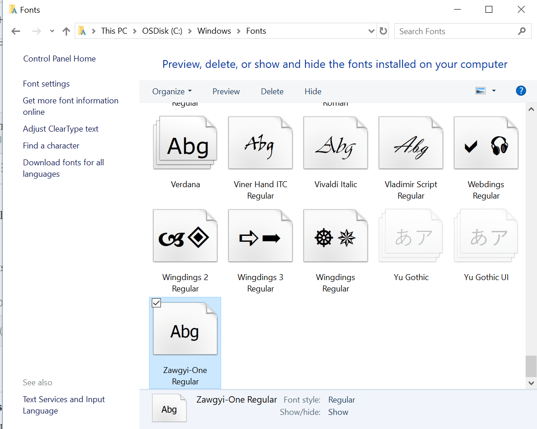The width and height of the screenshot is (537, 429).
Task: Click the Preview toolbar button
Action: point(226,91)
